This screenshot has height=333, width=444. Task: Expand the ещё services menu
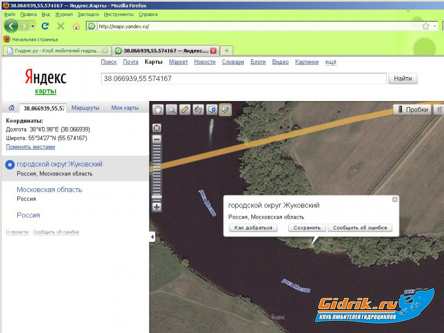pyautogui.click(x=330, y=62)
